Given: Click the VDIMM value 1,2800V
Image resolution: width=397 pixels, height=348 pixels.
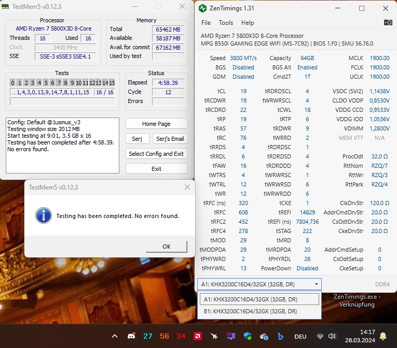Looking at the screenshot, I should pos(379,128).
